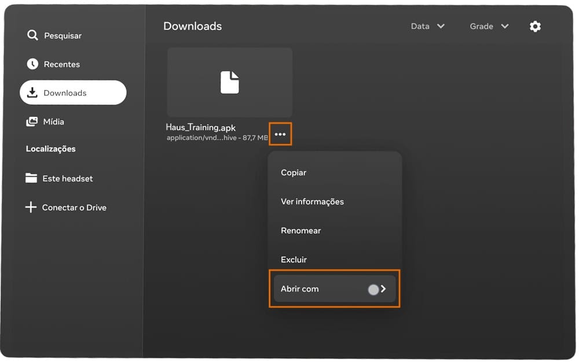Click the Recentes clock icon
The image size is (579, 362).
(32, 64)
